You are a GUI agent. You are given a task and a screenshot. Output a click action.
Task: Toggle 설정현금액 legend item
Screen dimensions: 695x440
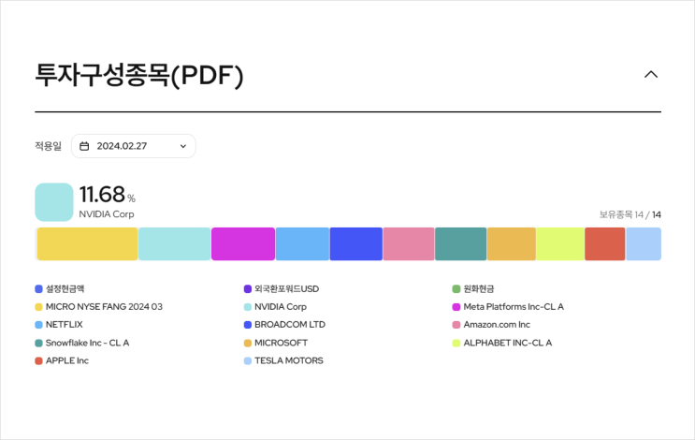(60, 288)
